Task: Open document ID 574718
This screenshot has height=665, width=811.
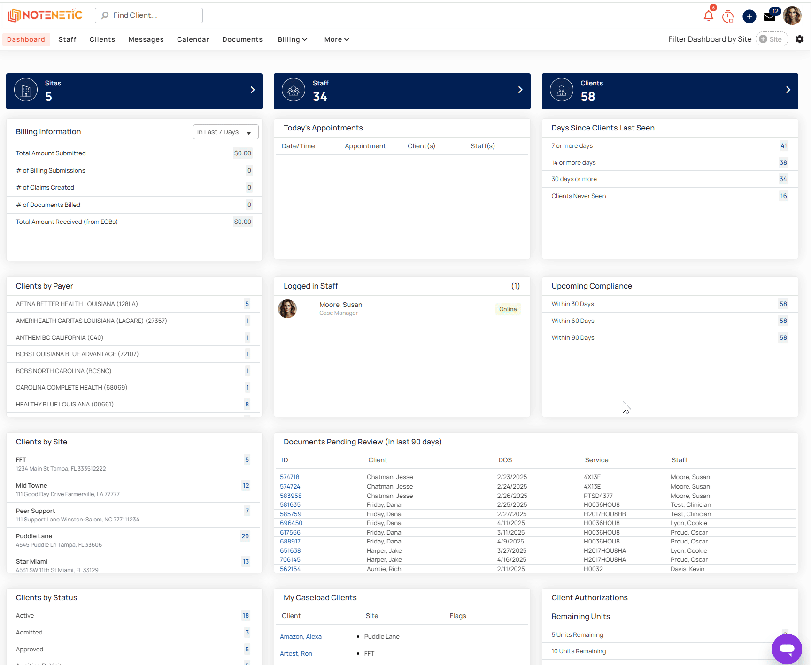Action: click(x=290, y=477)
